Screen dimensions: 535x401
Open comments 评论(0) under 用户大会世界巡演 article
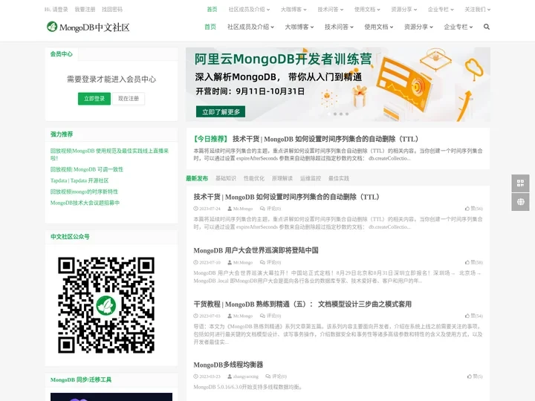pyautogui.click(x=270, y=262)
